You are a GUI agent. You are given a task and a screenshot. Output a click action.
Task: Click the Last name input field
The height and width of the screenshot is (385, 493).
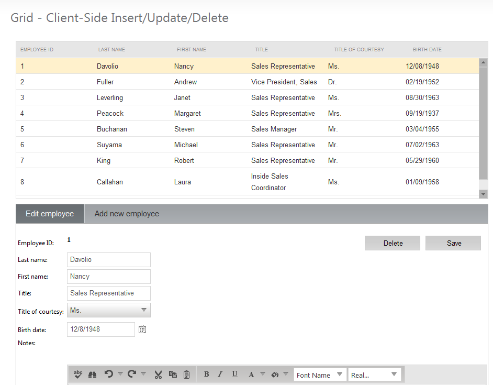109,260
